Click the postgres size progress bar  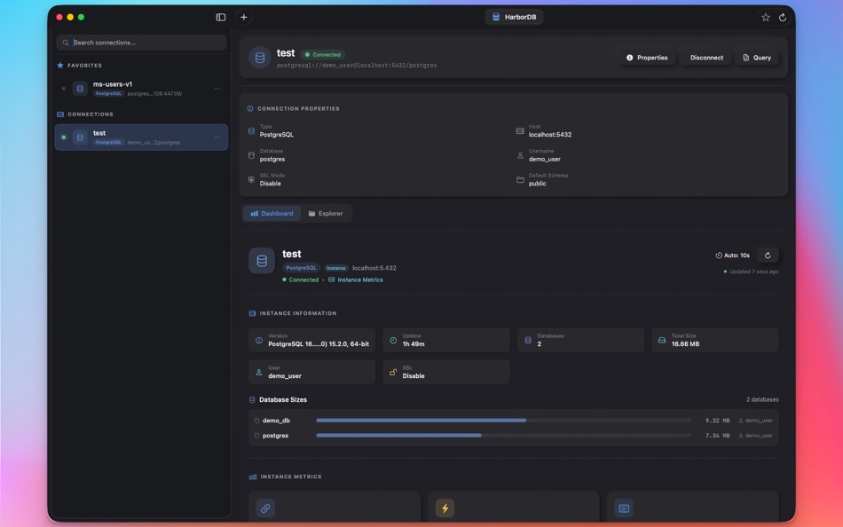point(504,436)
